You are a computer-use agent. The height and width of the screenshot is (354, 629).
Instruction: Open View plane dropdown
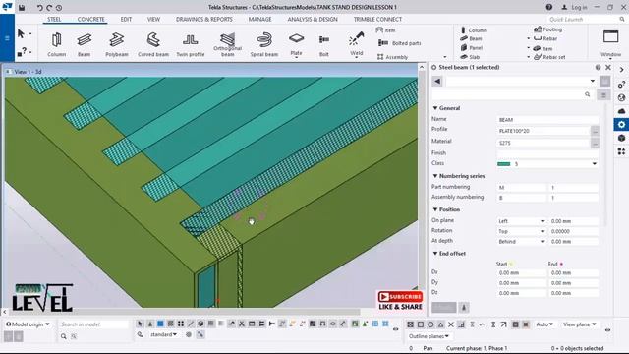click(x=579, y=324)
